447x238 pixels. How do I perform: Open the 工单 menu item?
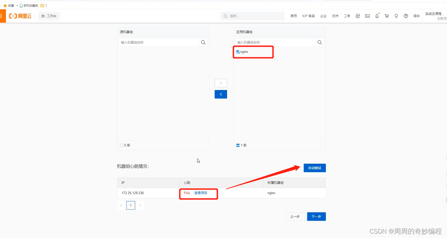[x=347, y=16]
